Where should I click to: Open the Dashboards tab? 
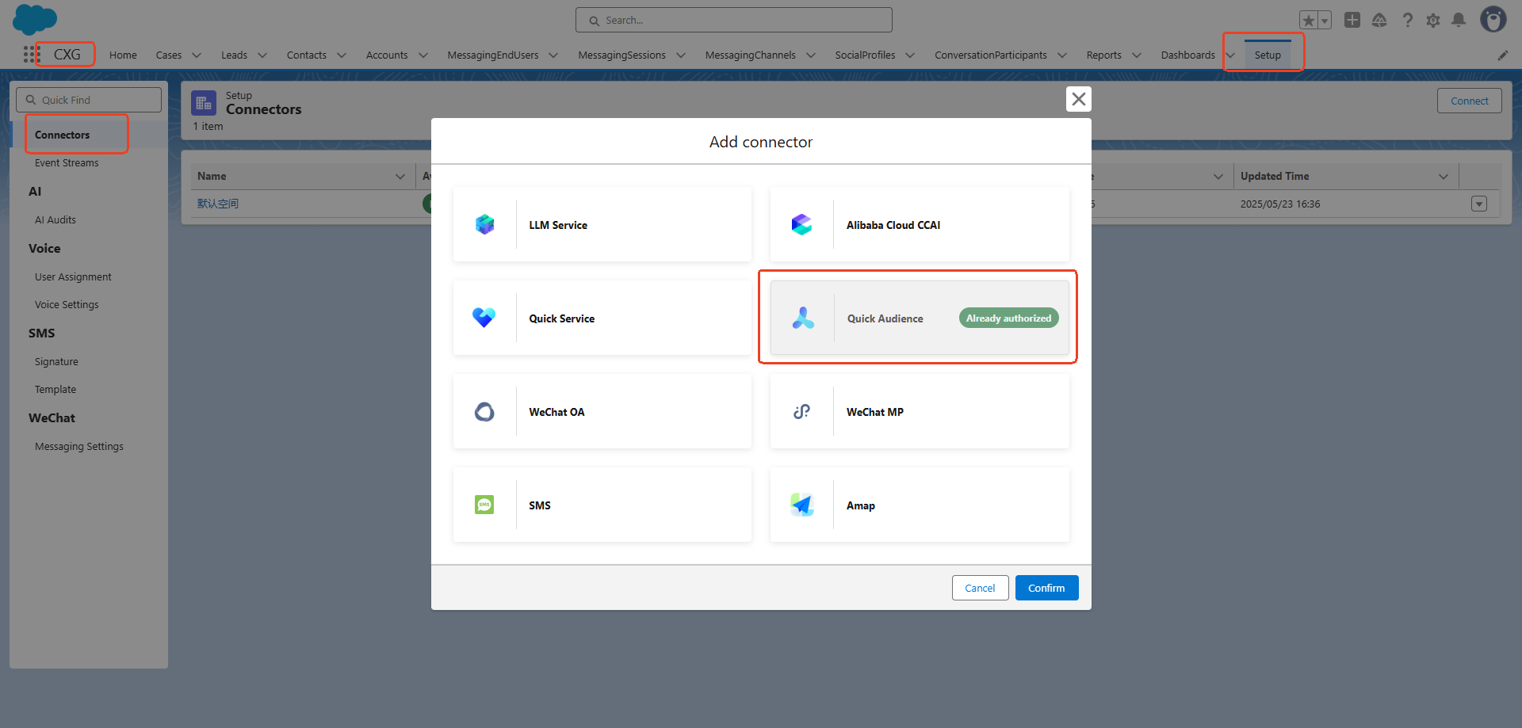pyautogui.click(x=1187, y=55)
